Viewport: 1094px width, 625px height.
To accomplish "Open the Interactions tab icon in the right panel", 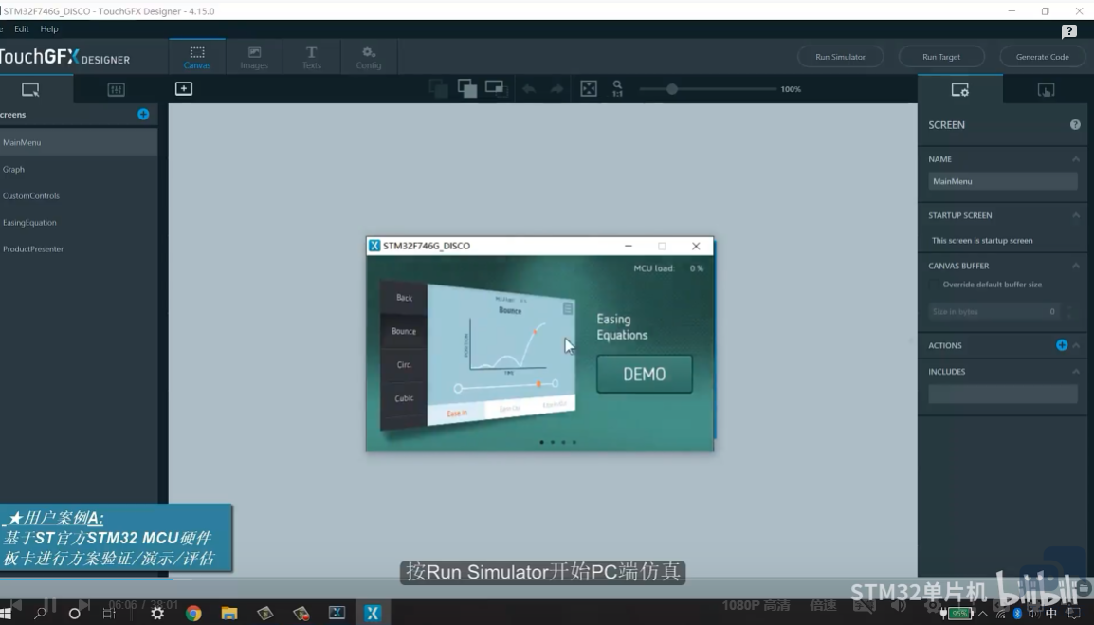I will click(1046, 89).
